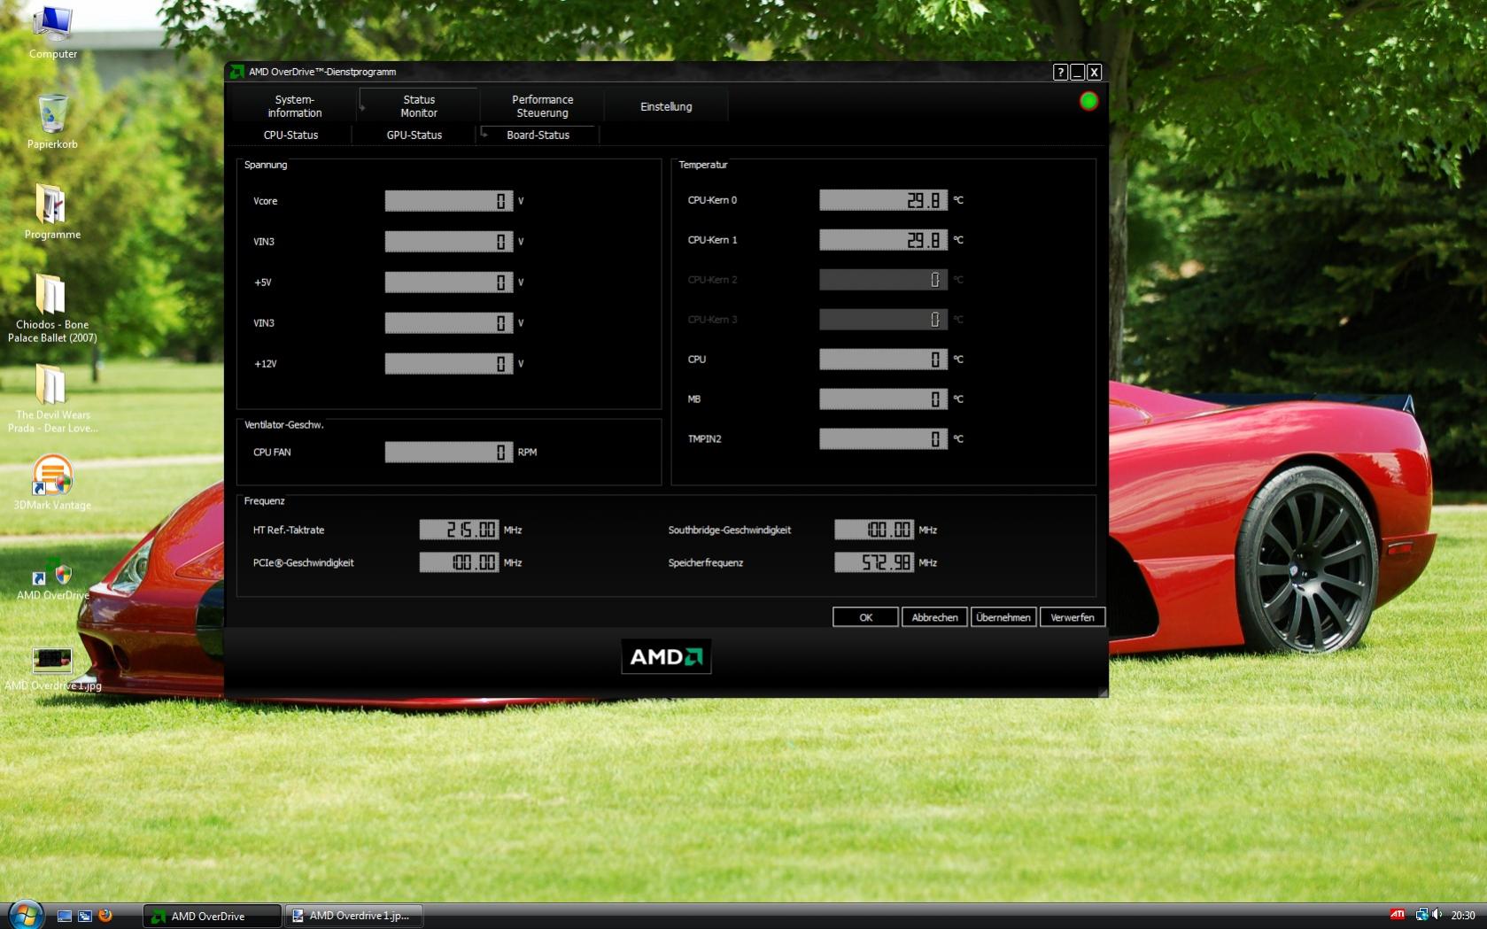Click the "Temperatur" group heading

(x=703, y=165)
